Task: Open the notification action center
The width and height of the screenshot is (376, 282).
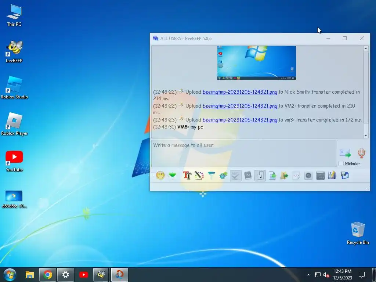Action: coord(362,275)
